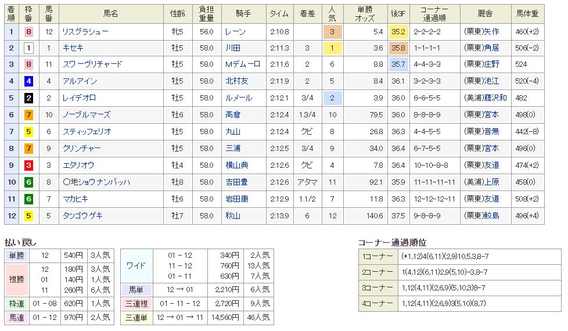Click the 単勝 payout label
The height and width of the screenshot is (331, 568).
pos(17,256)
